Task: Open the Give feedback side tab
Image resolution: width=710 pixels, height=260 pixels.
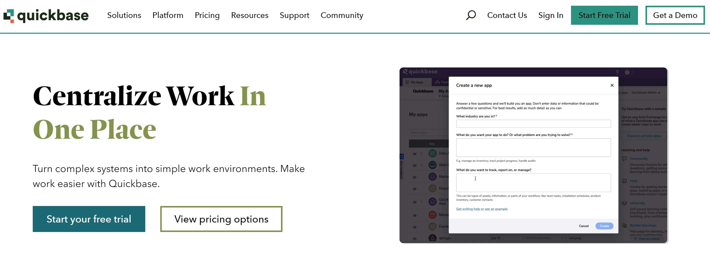Action: [x=401, y=167]
